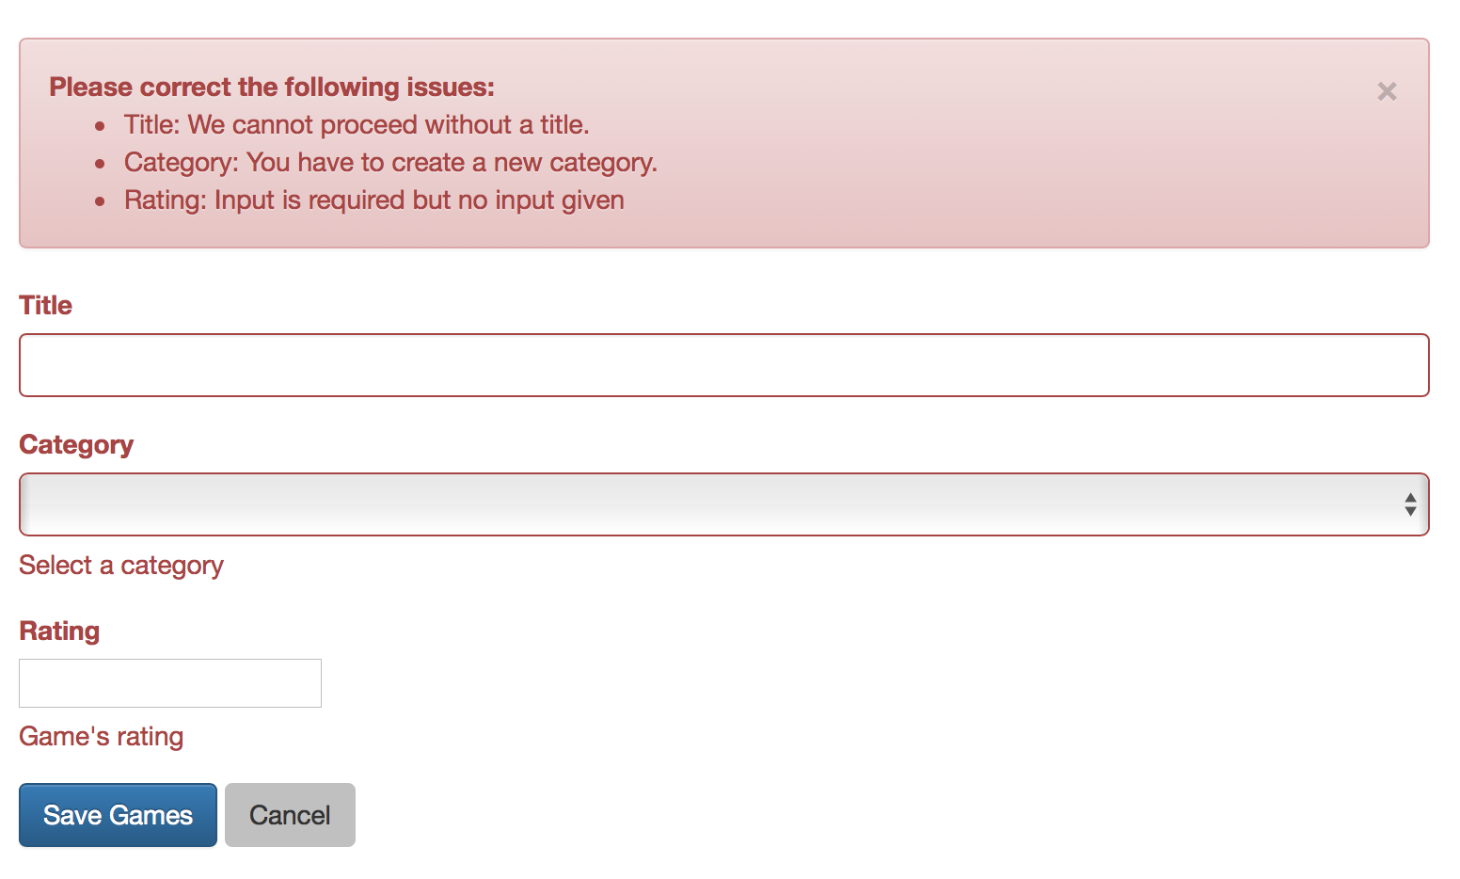Click the Category error message in the alert
This screenshot has height=879, width=1460.
point(390,162)
